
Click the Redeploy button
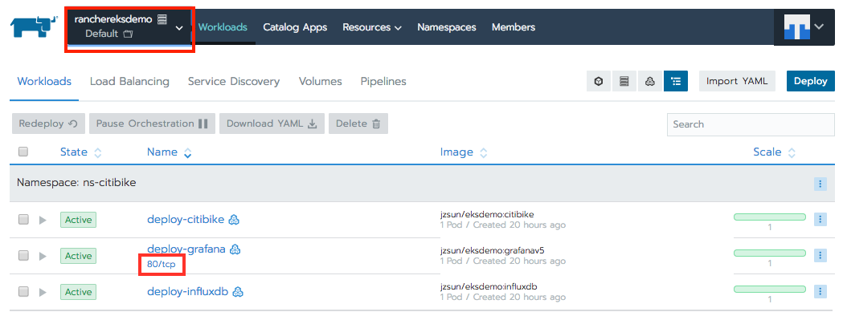(x=48, y=124)
